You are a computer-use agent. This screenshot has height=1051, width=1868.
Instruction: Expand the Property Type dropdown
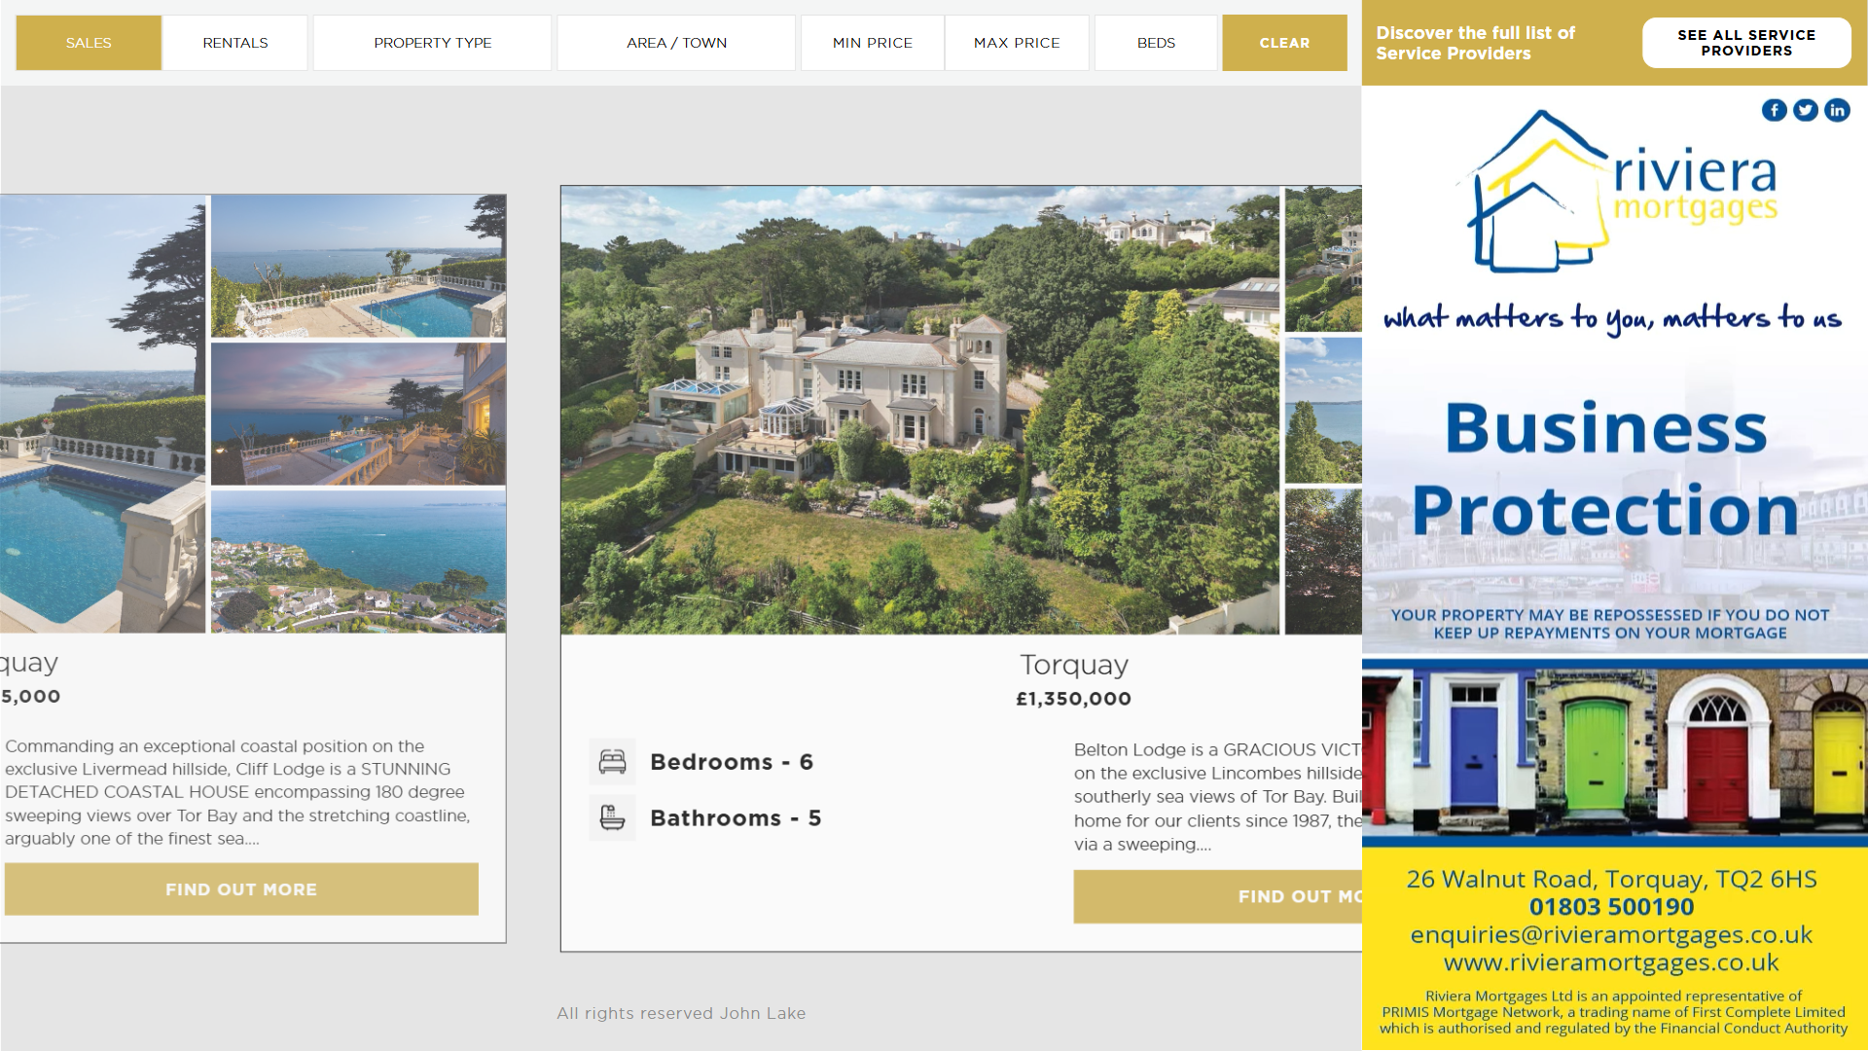coord(432,43)
